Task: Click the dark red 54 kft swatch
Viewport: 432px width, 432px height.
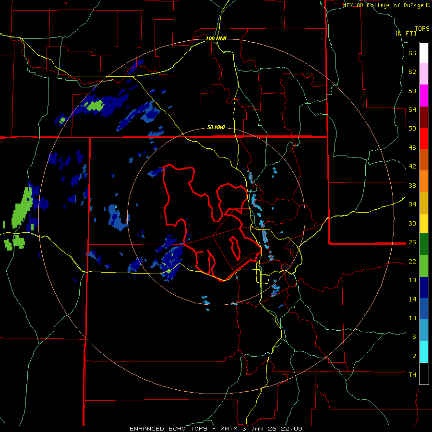Action: 424,117
